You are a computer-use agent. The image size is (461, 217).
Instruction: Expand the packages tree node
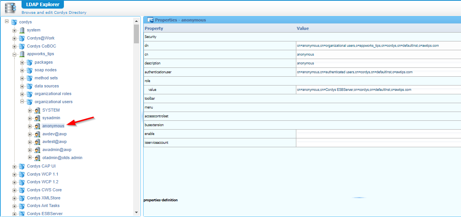22,62
